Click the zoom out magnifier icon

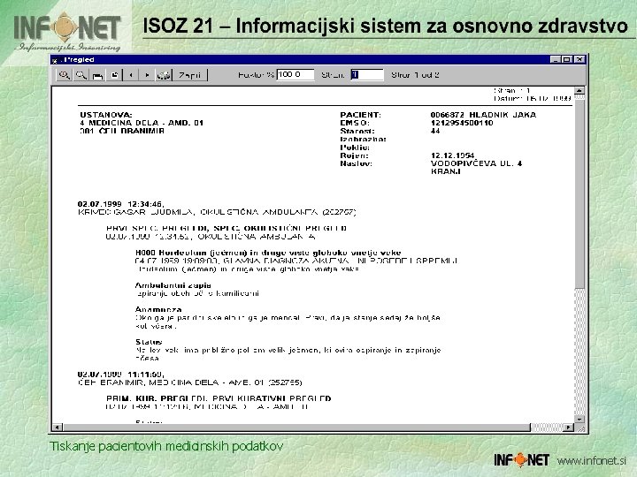(81, 75)
